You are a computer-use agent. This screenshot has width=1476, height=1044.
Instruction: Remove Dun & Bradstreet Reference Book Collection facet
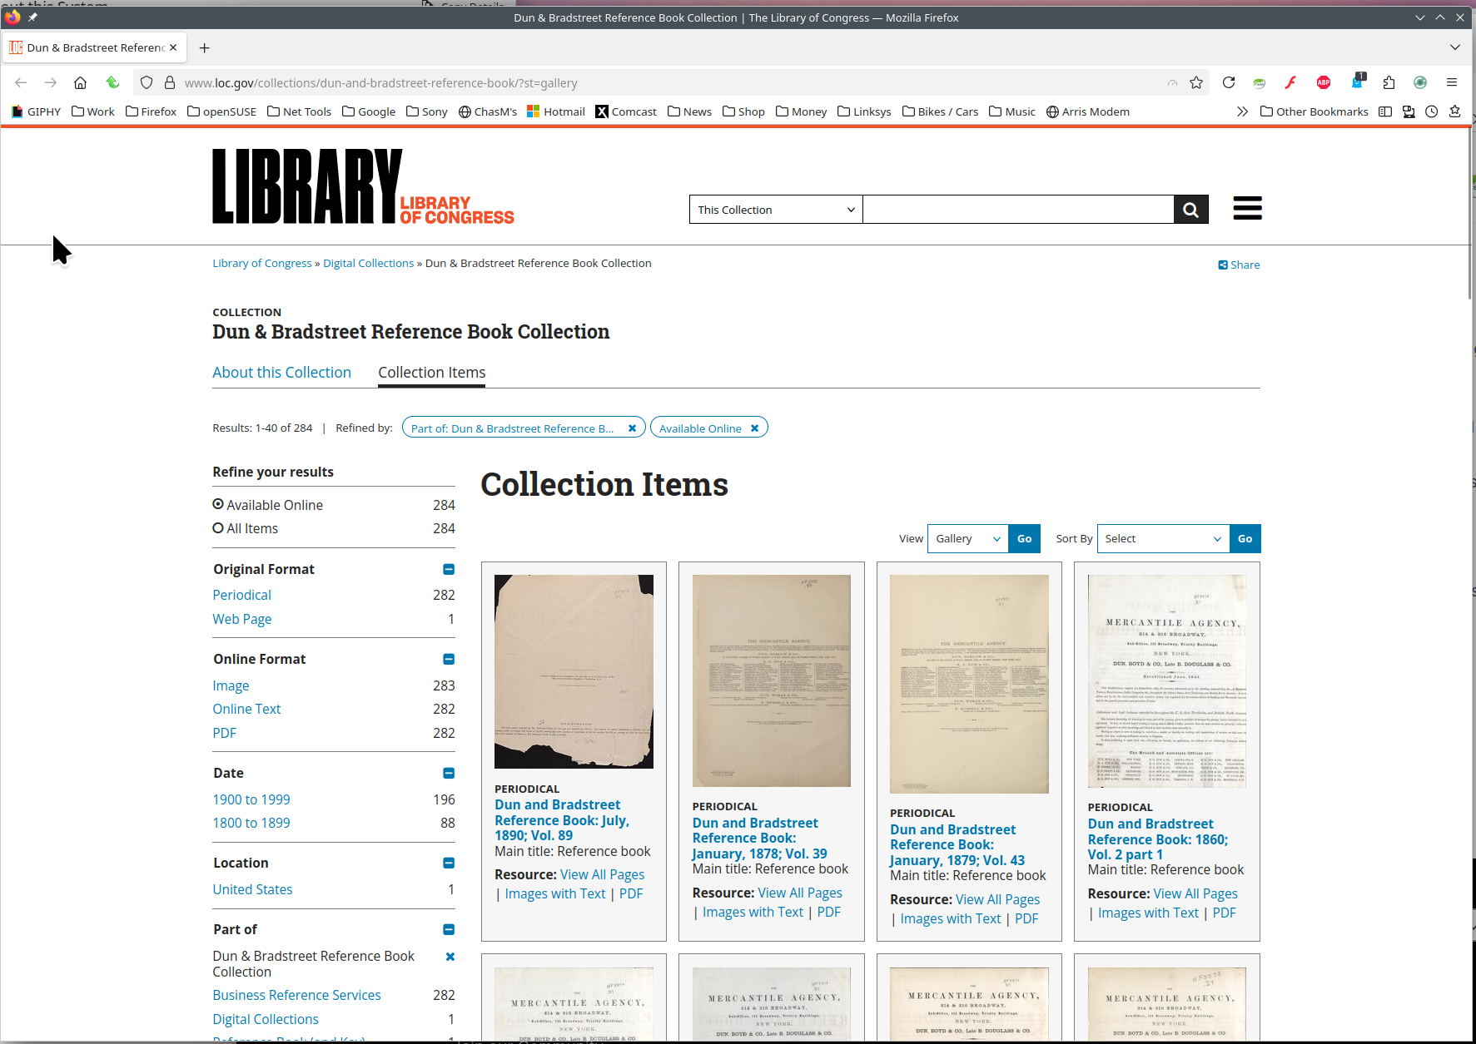pos(450,957)
